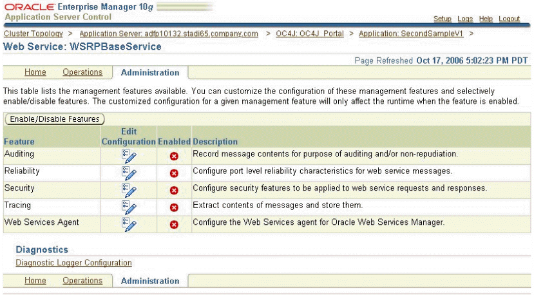
Task: Open Edit Configuration for Auditing
Action: [129, 157]
